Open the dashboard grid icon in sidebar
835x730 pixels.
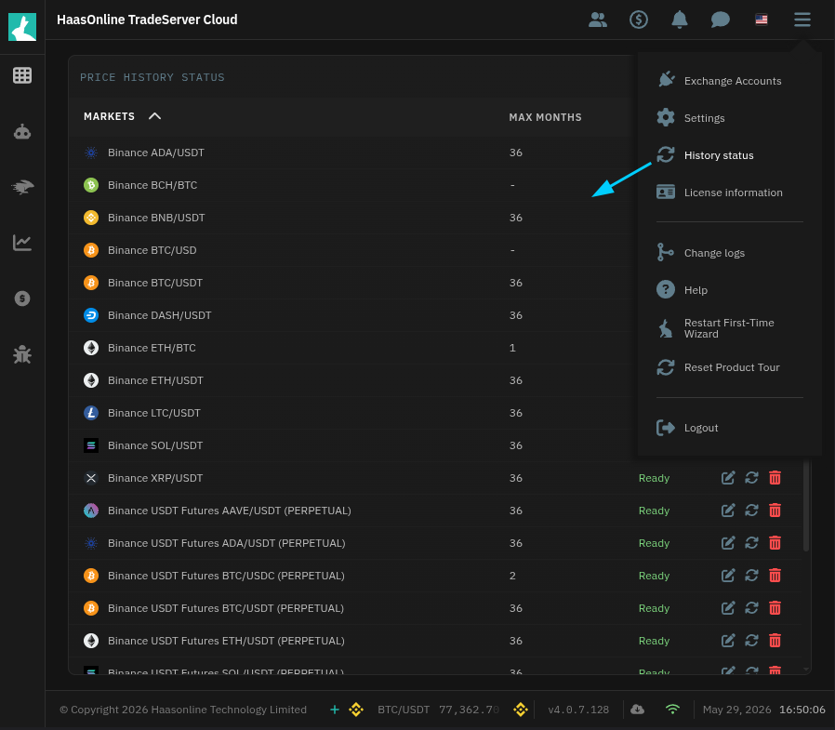21,75
